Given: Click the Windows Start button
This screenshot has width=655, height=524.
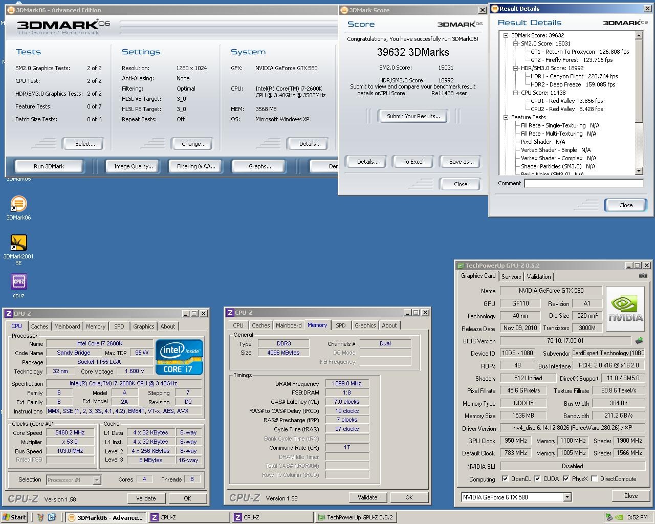Looking at the screenshot, I should (x=14, y=517).
